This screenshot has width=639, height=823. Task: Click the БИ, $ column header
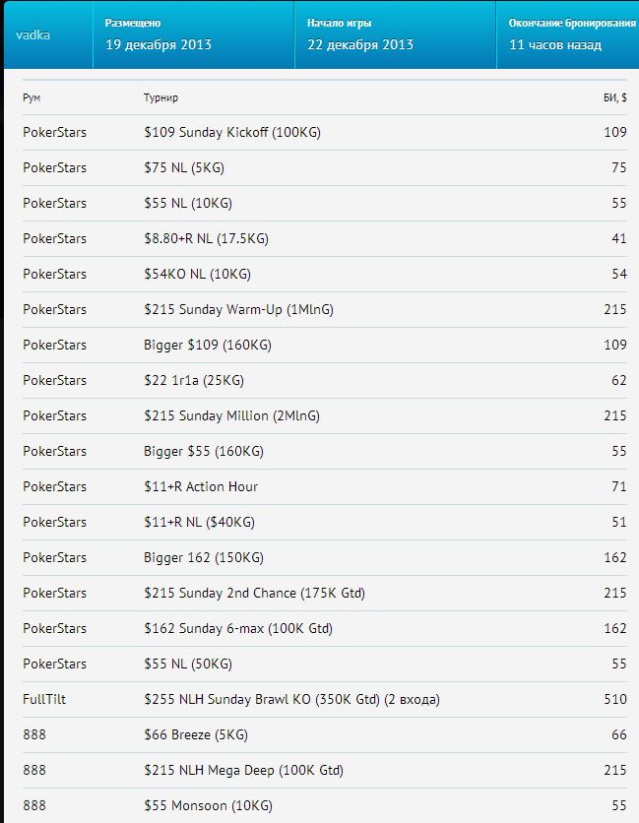coord(614,97)
